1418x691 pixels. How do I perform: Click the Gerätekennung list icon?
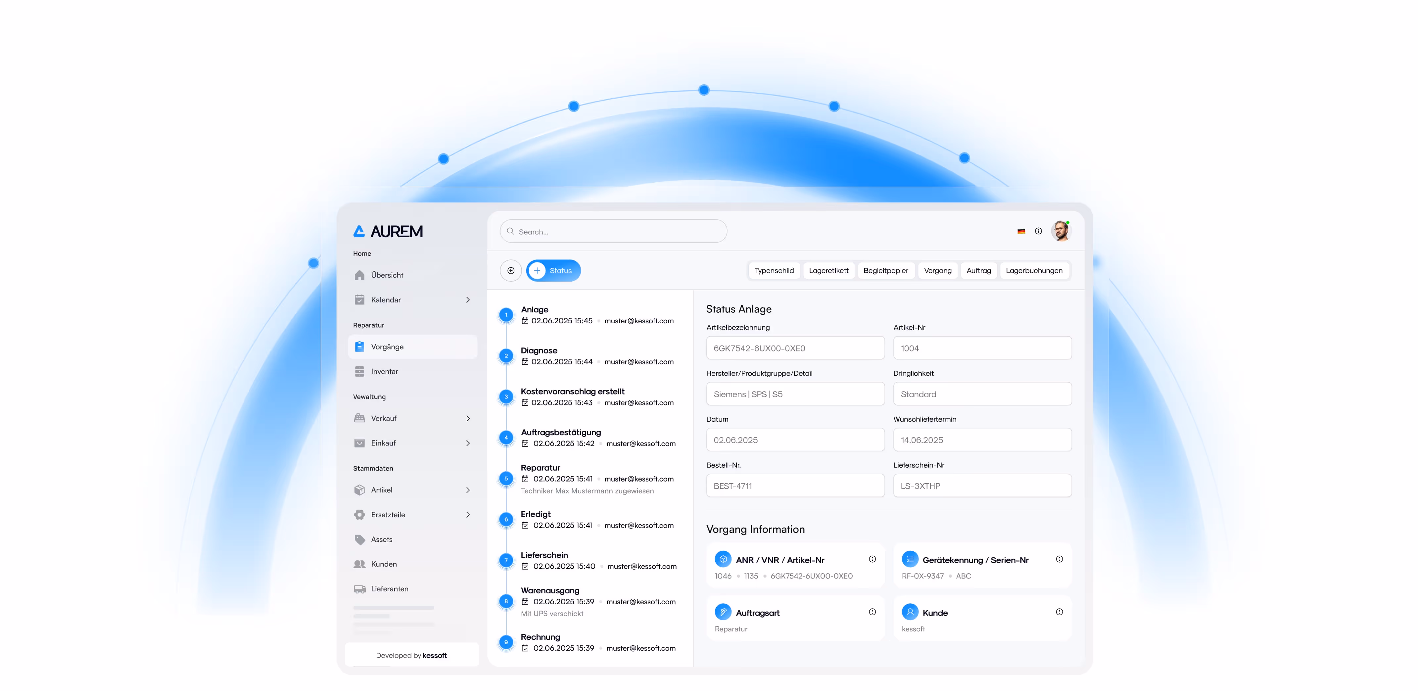(910, 559)
